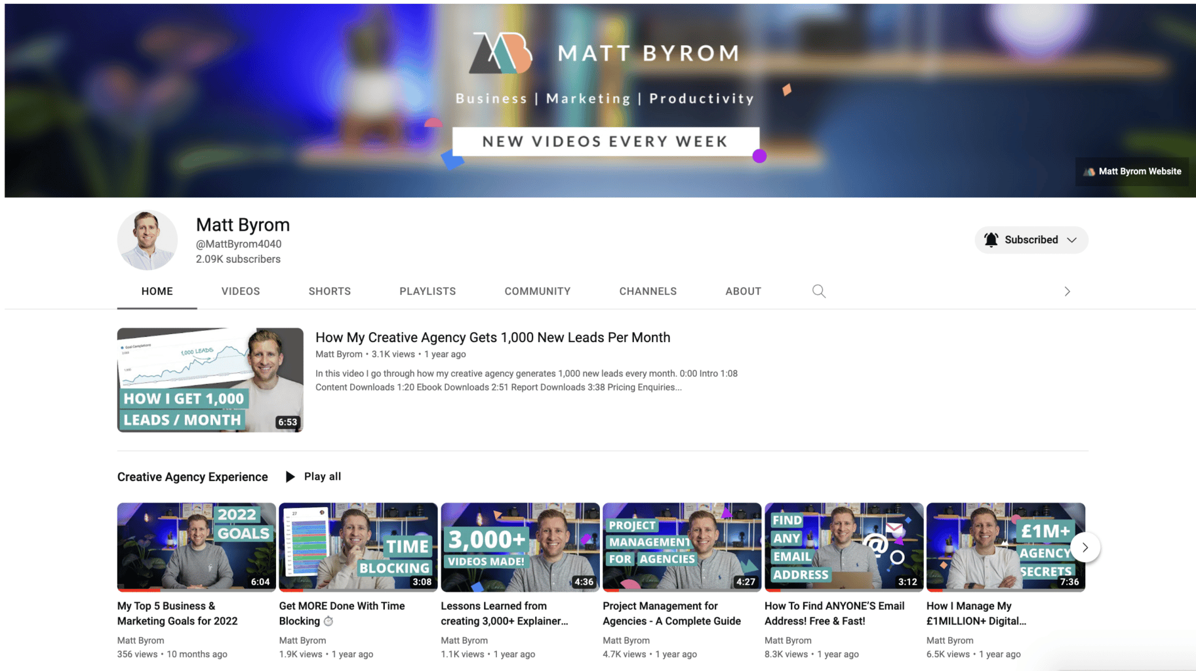This screenshot has width=1196, height=671.
Task: Switch to the VIDEOS tab
Action: click(241, 291)
